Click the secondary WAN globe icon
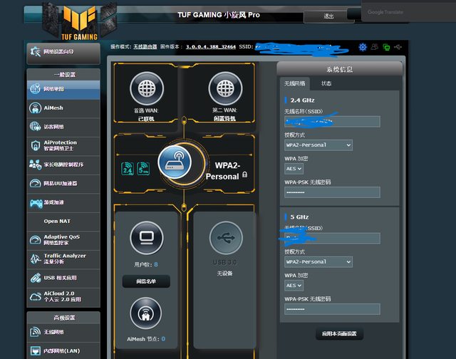The width and height of the screenshot is (456, 359). point(225,90)
